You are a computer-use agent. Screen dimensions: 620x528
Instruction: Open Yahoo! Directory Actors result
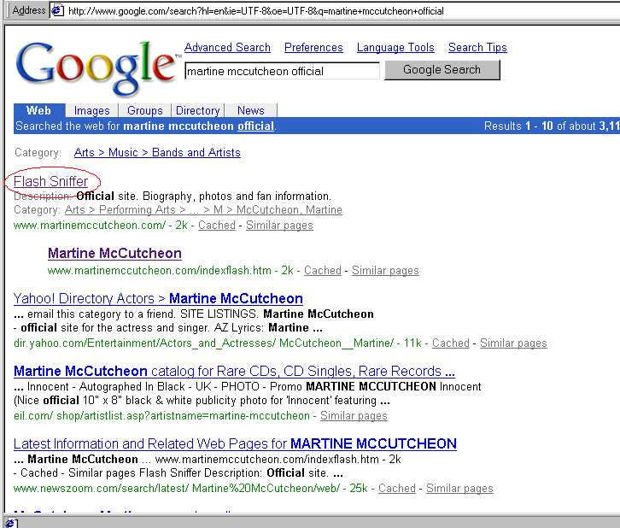(x=158, y=299)
